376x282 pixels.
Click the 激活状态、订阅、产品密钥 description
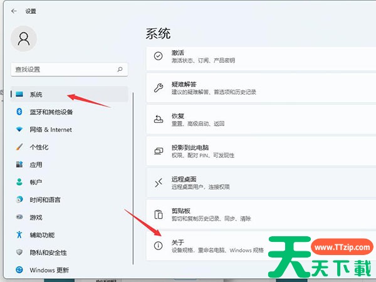coord(203,60)
